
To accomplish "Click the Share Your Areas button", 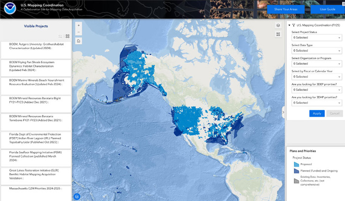I will [286, 9].
